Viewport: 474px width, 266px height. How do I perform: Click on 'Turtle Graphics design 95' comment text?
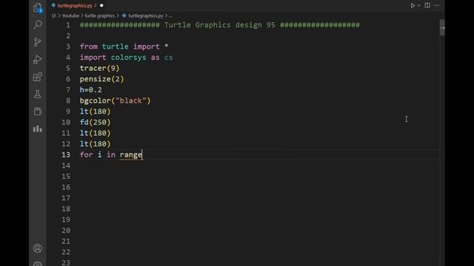pyautogui.click(x=220, y=25)
